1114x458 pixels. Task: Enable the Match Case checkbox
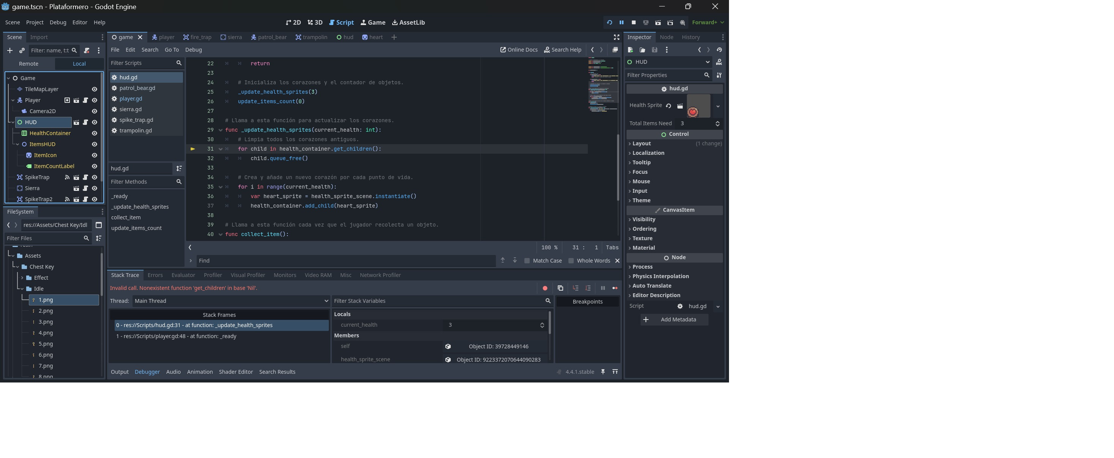(x=527, y=261)
